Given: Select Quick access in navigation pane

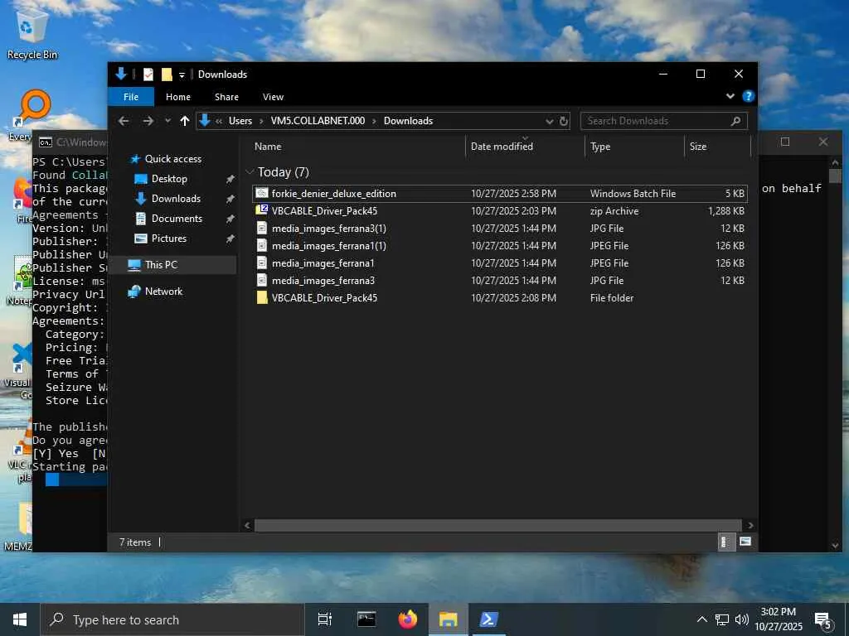Looking at the screenshot, I should [x=172, y=159].
